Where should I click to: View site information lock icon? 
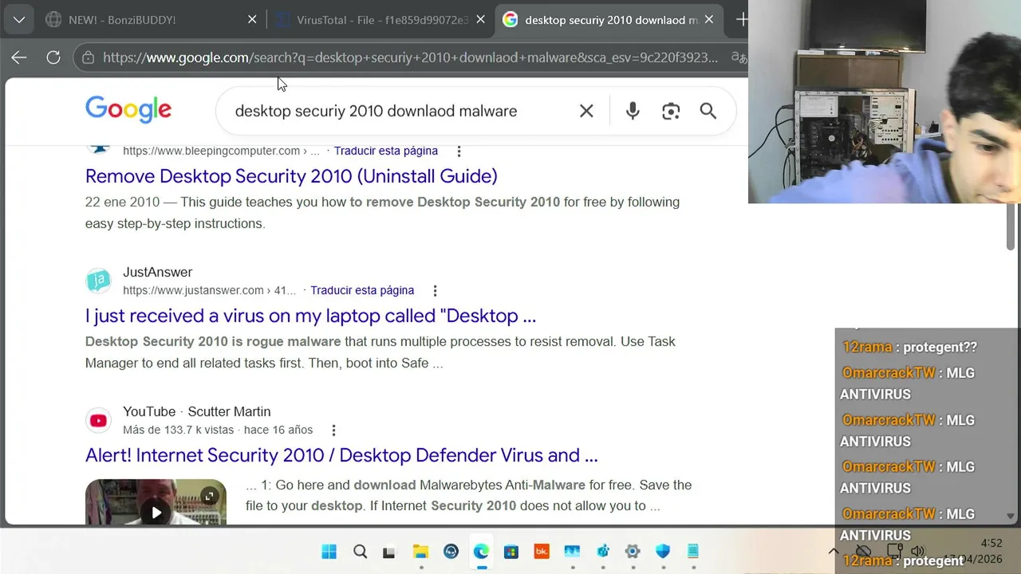click(88, 57)
